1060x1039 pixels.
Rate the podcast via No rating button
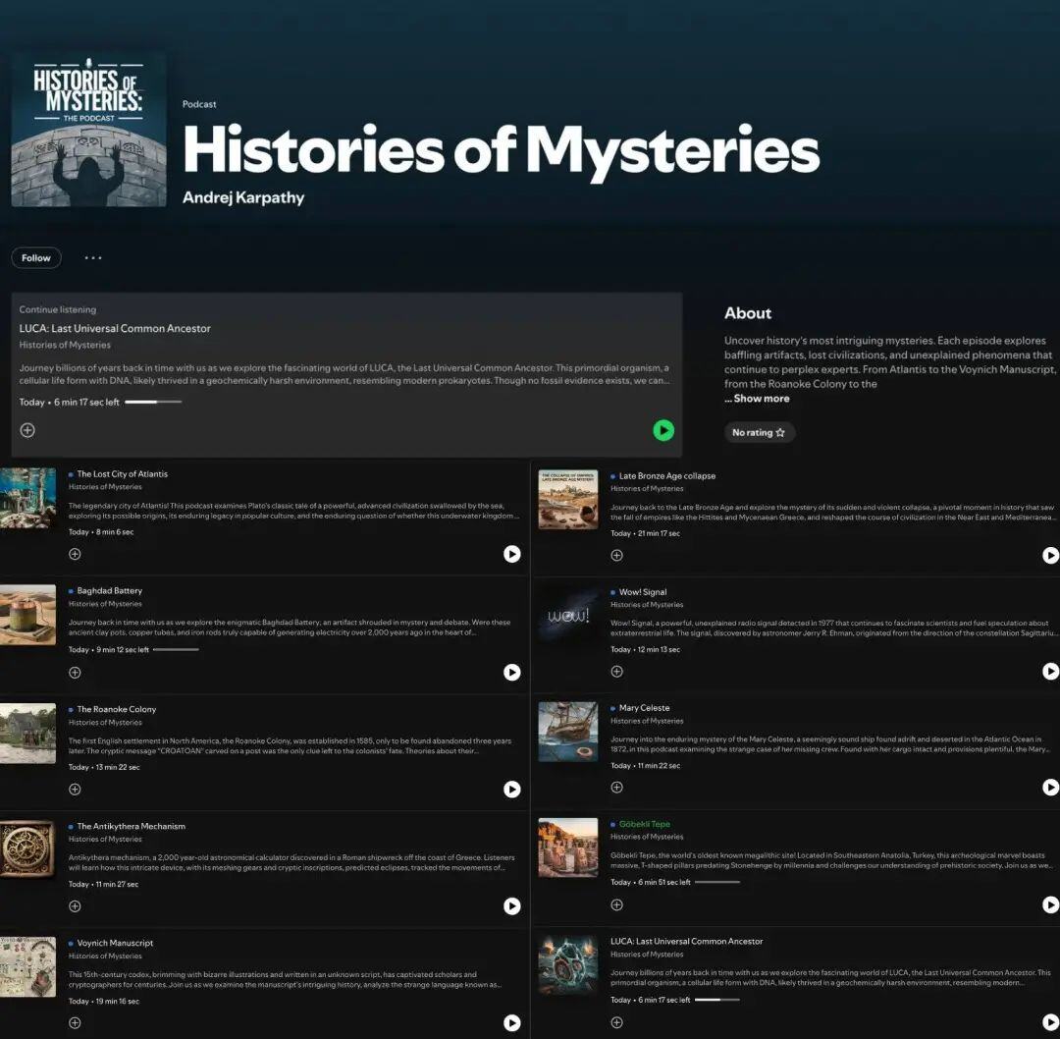pyautogui.click(x=759, y=432)
